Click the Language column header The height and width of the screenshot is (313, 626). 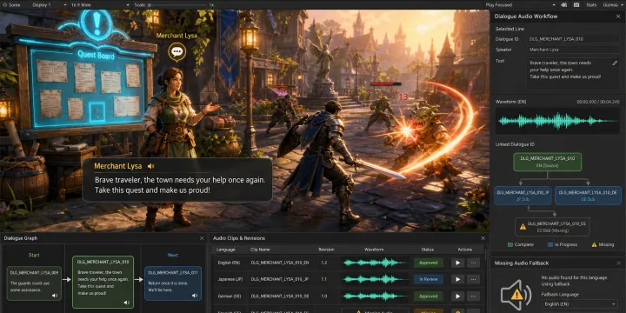[225, 250]
